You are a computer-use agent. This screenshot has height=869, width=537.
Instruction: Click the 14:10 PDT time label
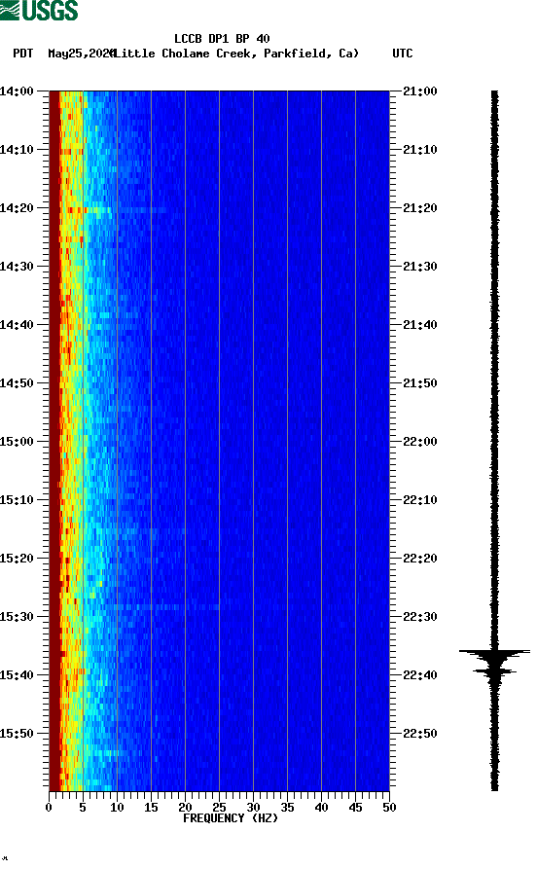[x=17, y=150]
